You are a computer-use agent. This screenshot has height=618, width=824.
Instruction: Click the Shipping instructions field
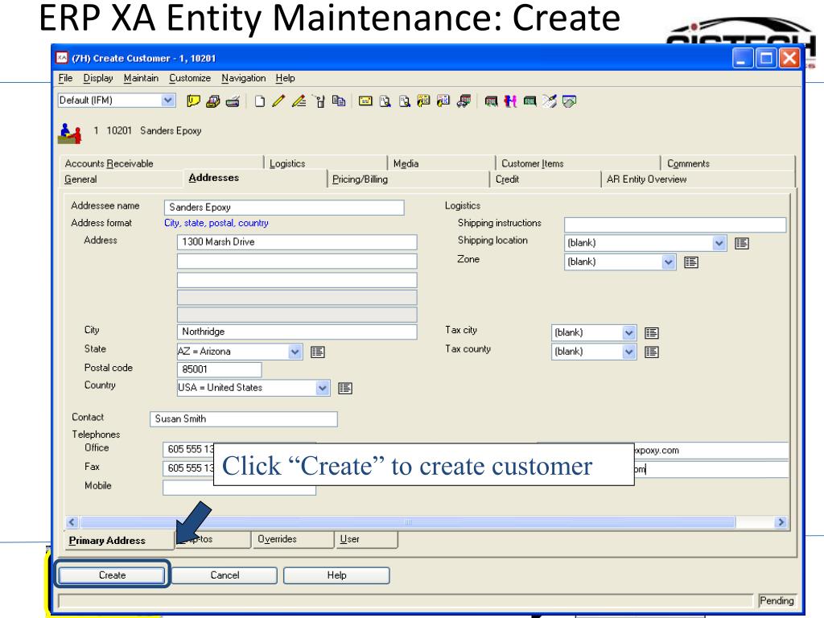675,225
